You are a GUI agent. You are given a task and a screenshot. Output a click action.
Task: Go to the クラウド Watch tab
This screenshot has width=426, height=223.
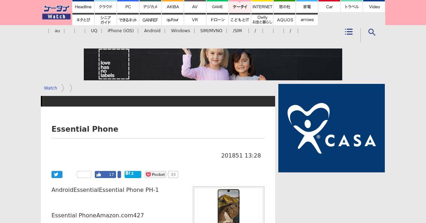105,7
